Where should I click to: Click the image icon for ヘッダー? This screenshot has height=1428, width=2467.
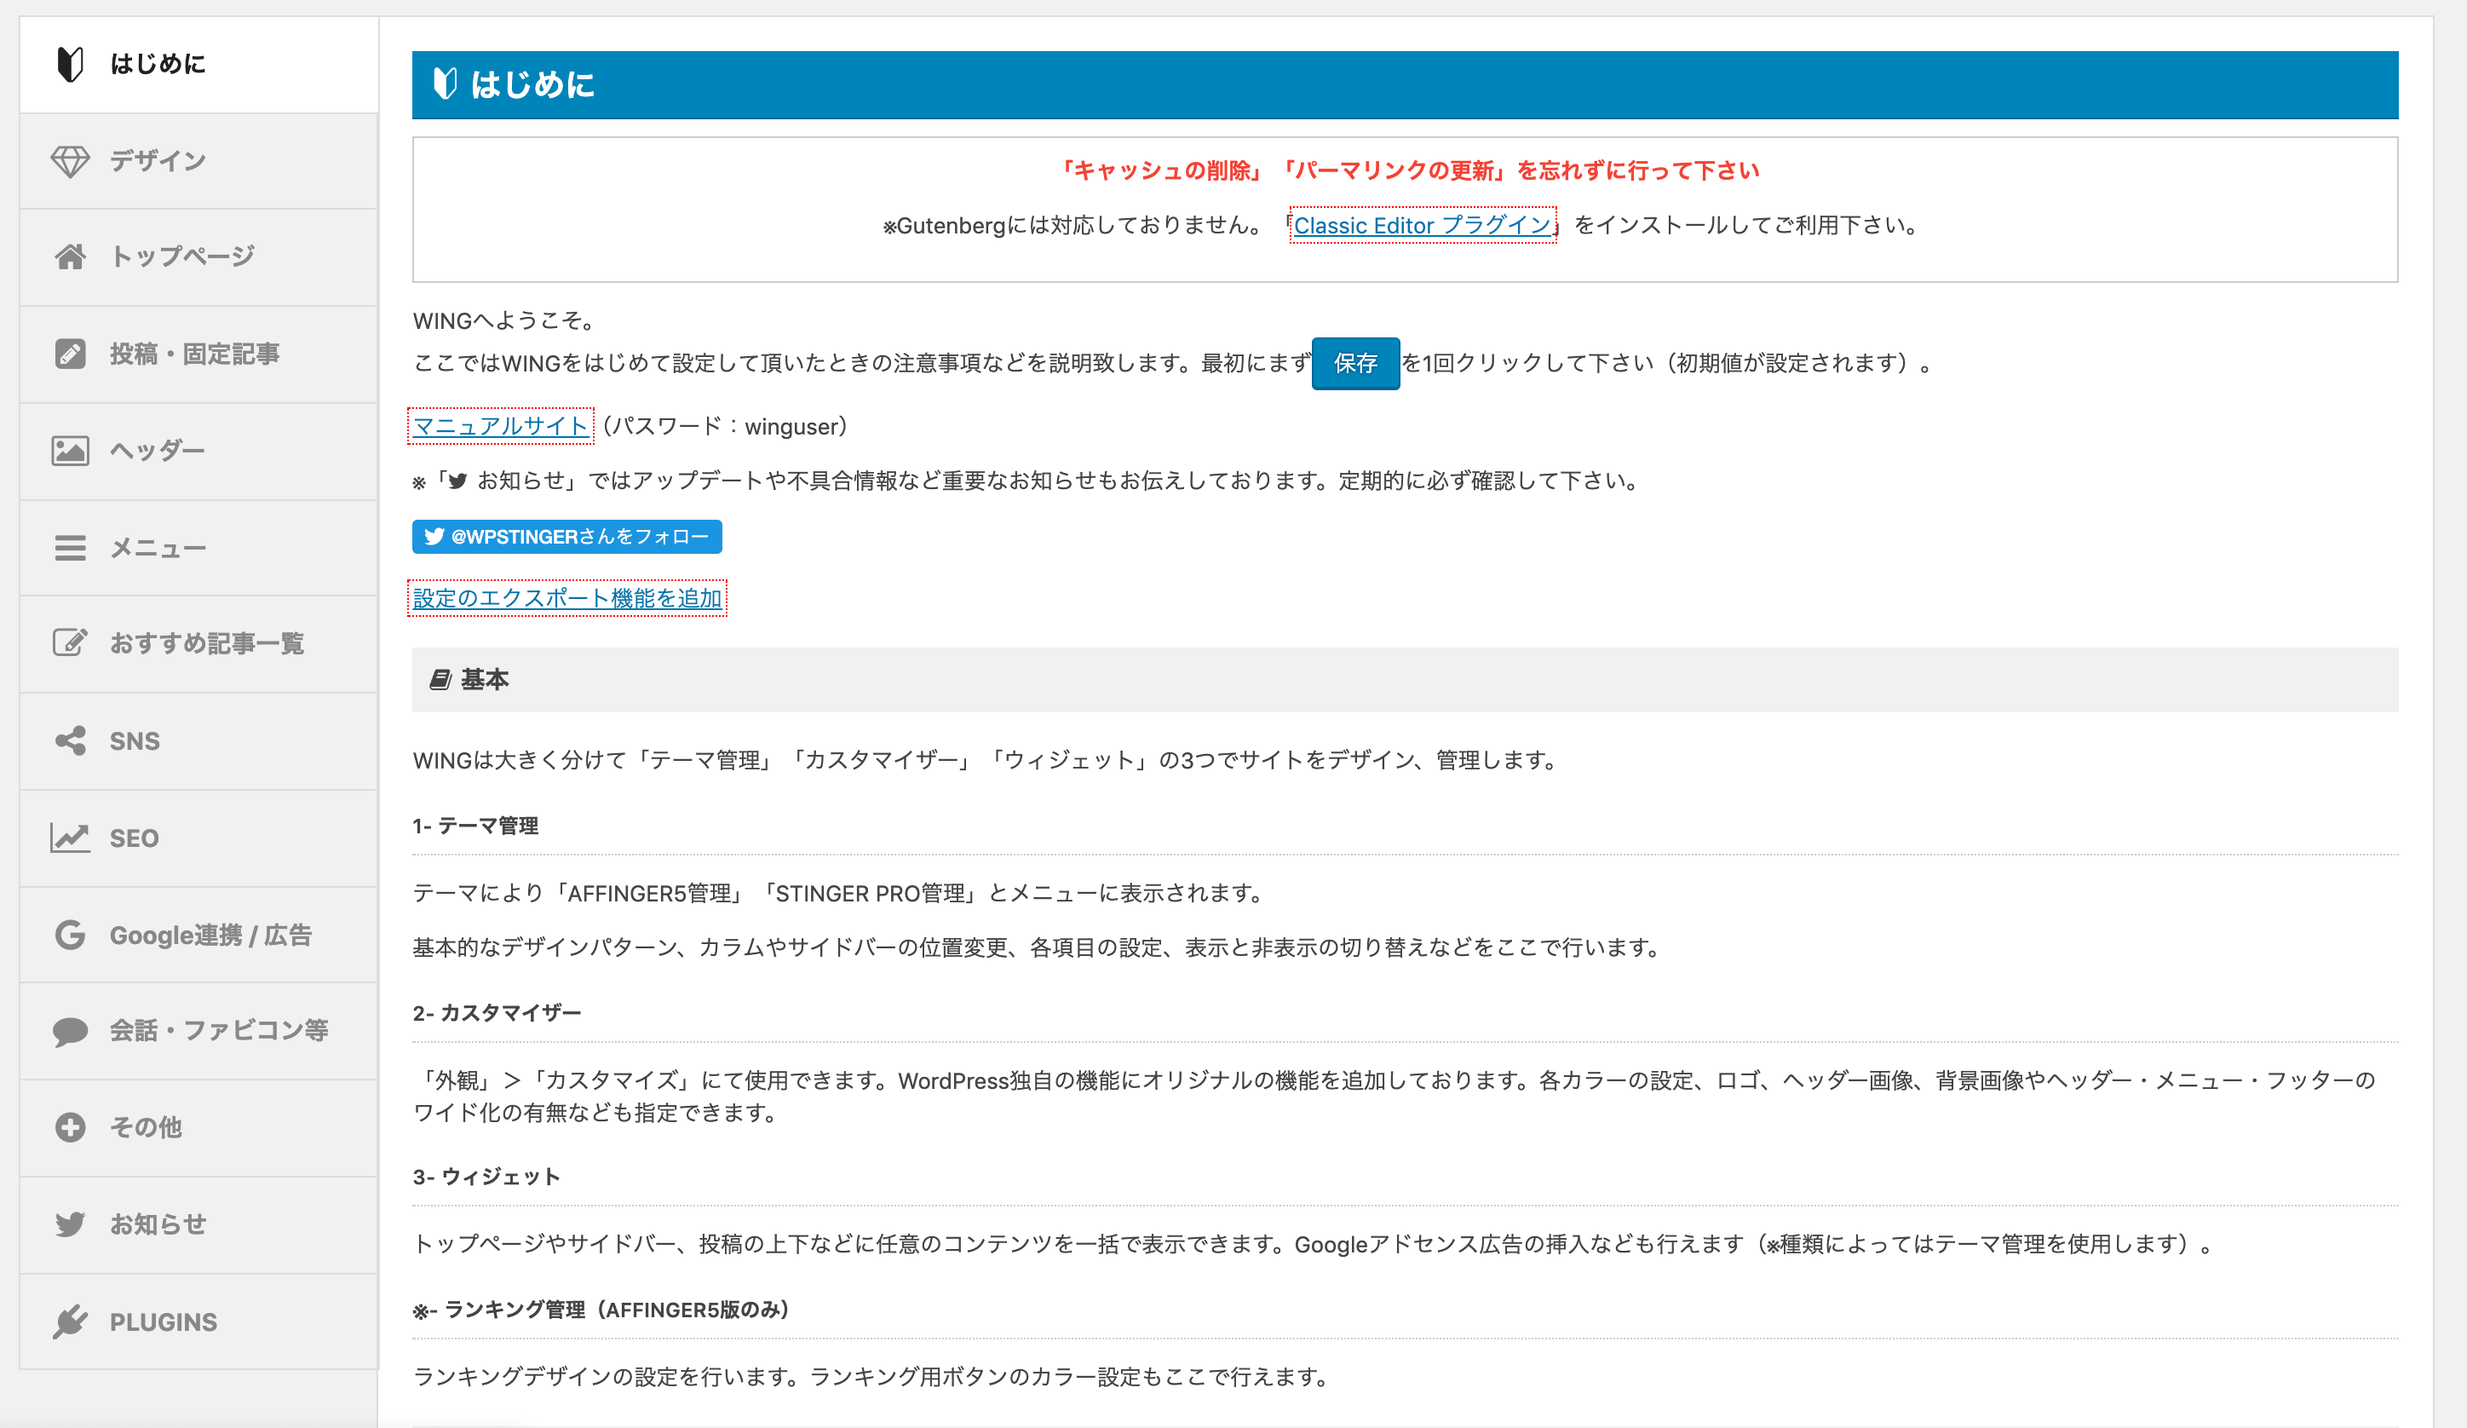click(70, 451)
